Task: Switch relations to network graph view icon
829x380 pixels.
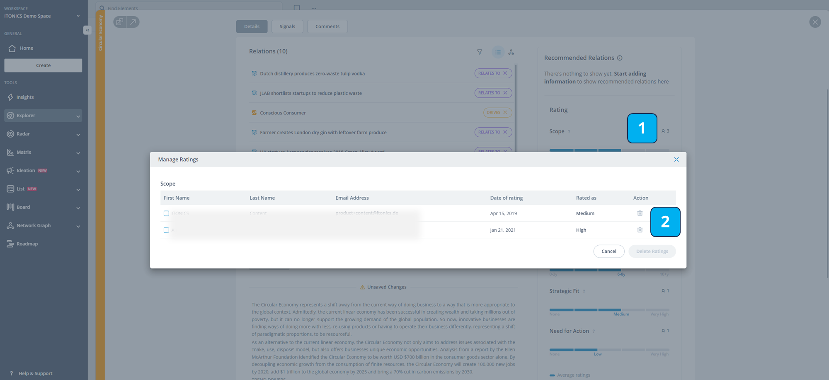Action: 511,52
